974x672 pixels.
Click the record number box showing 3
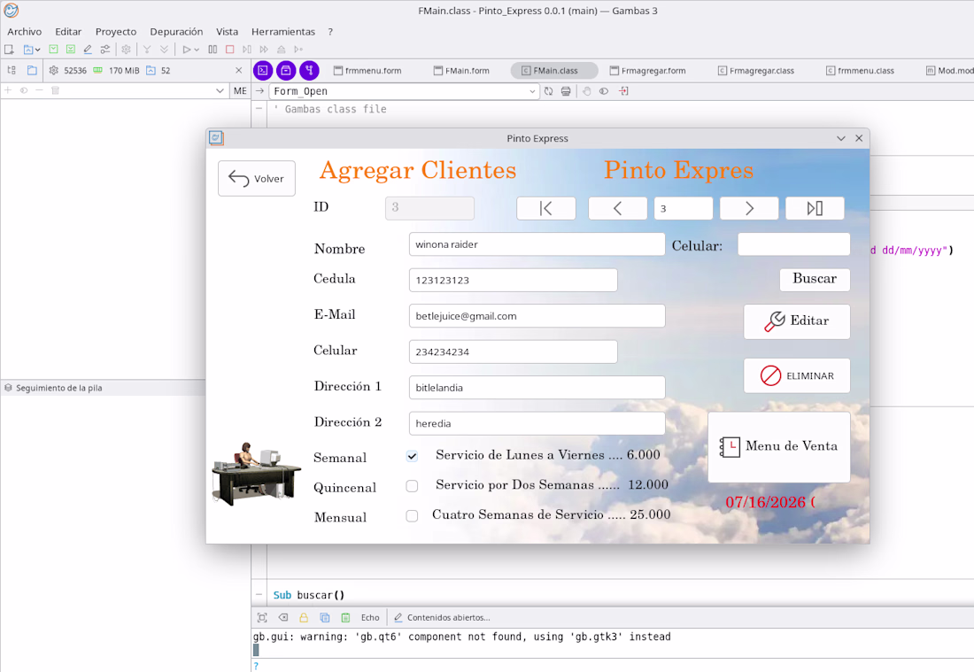684,208
